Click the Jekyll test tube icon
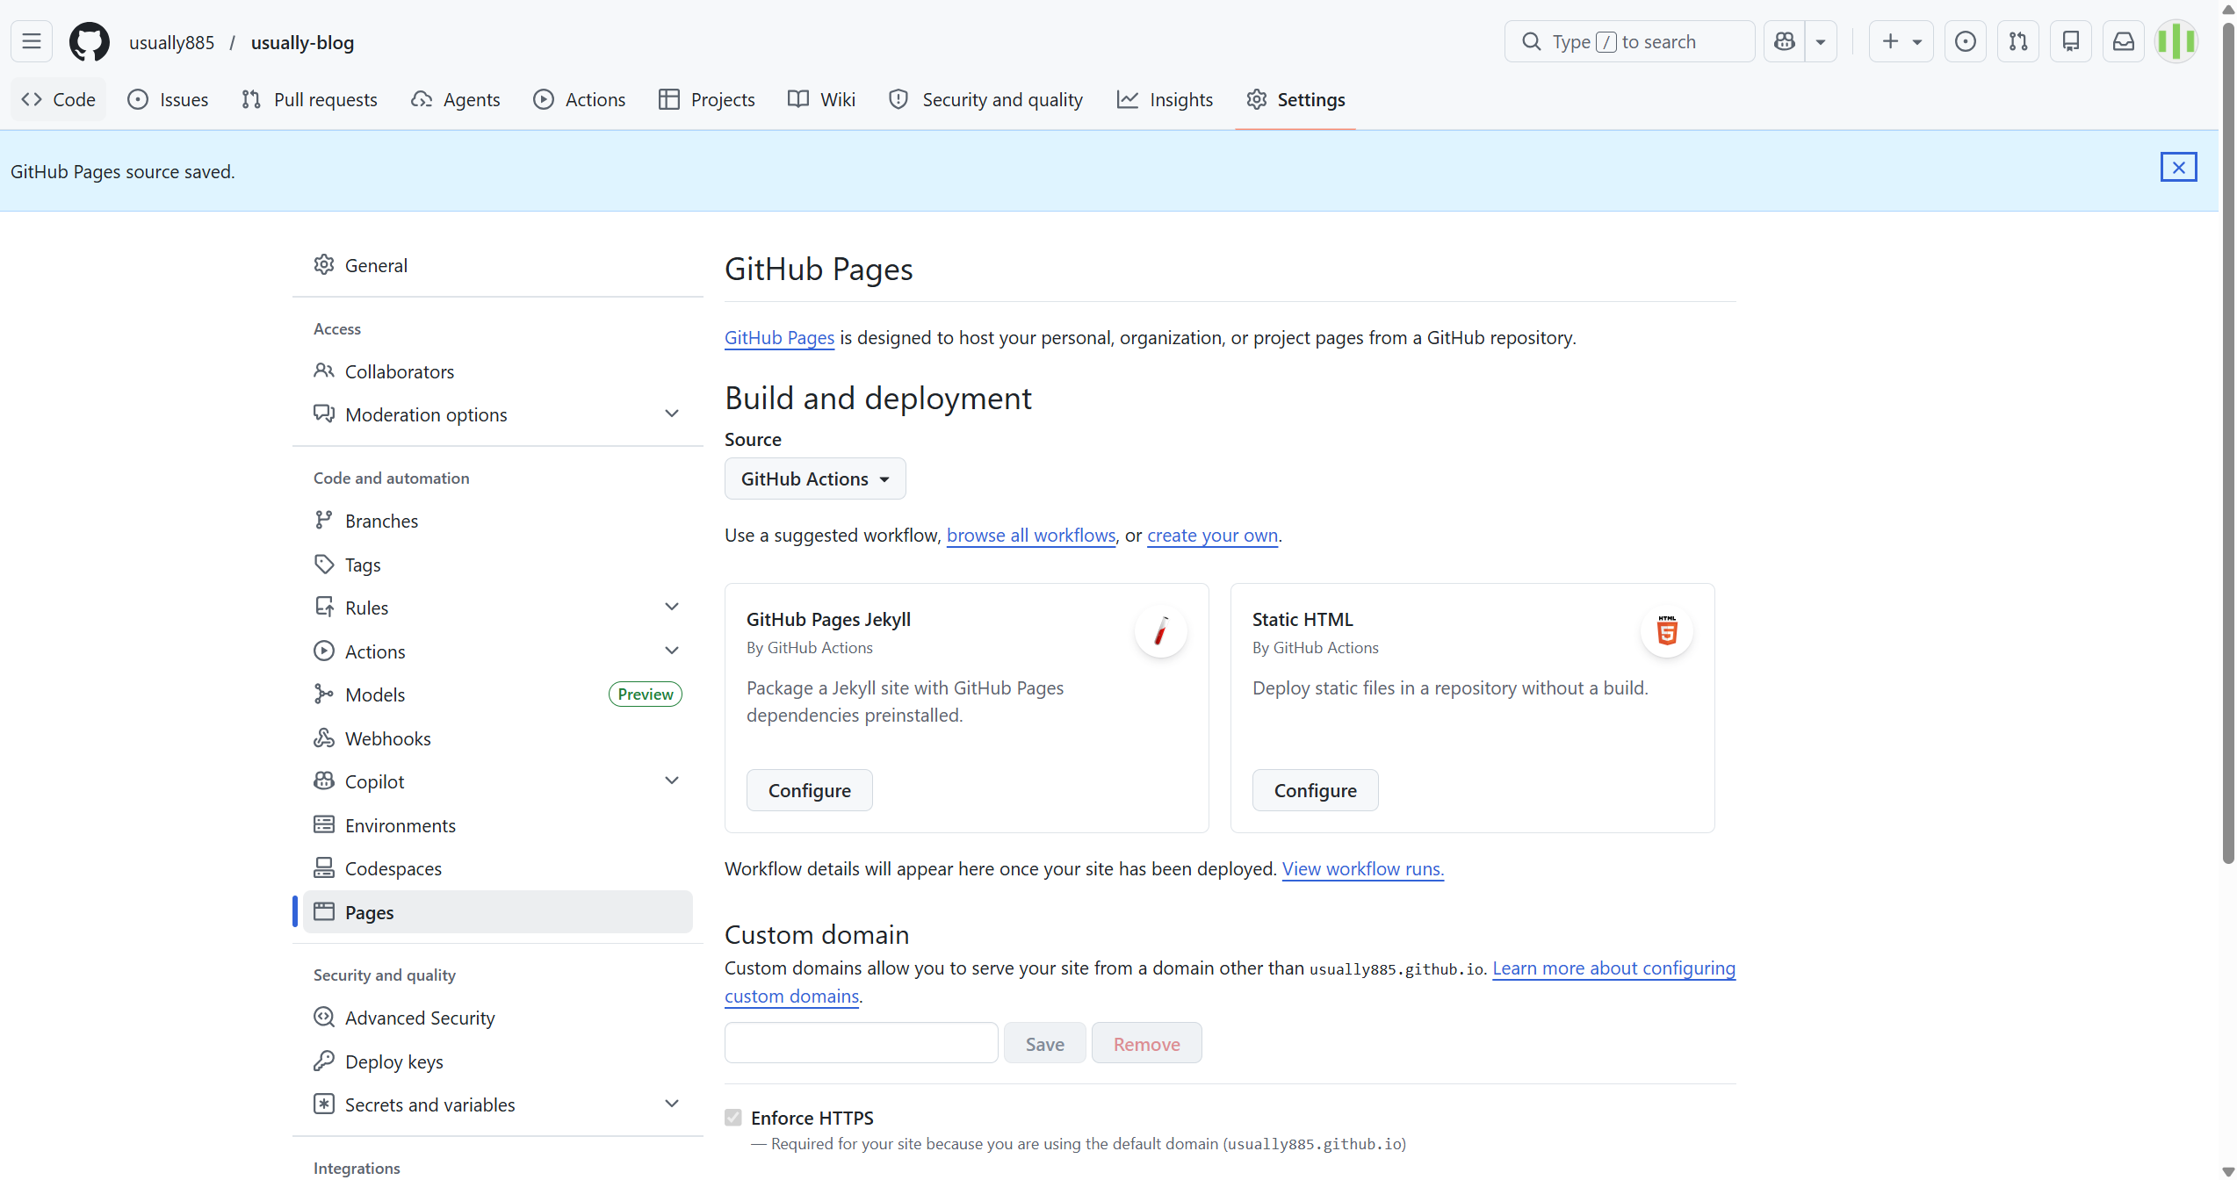This screenshot has width=2237, height=1180. pos(1161,631)
